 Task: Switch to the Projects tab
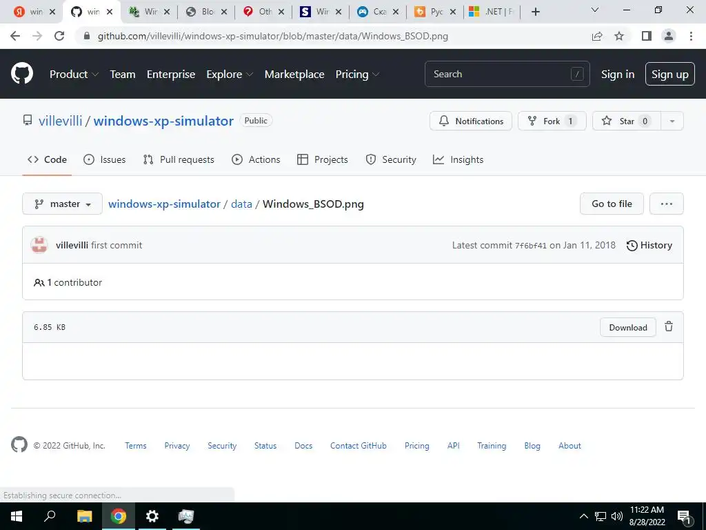[323, 159]
